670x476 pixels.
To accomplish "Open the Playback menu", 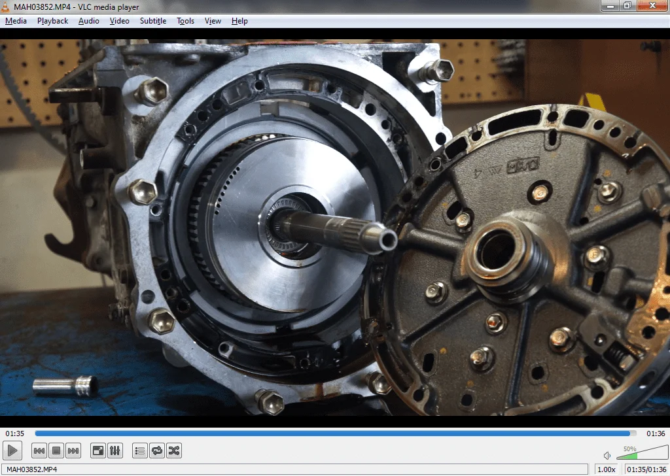I will point(52,21).
